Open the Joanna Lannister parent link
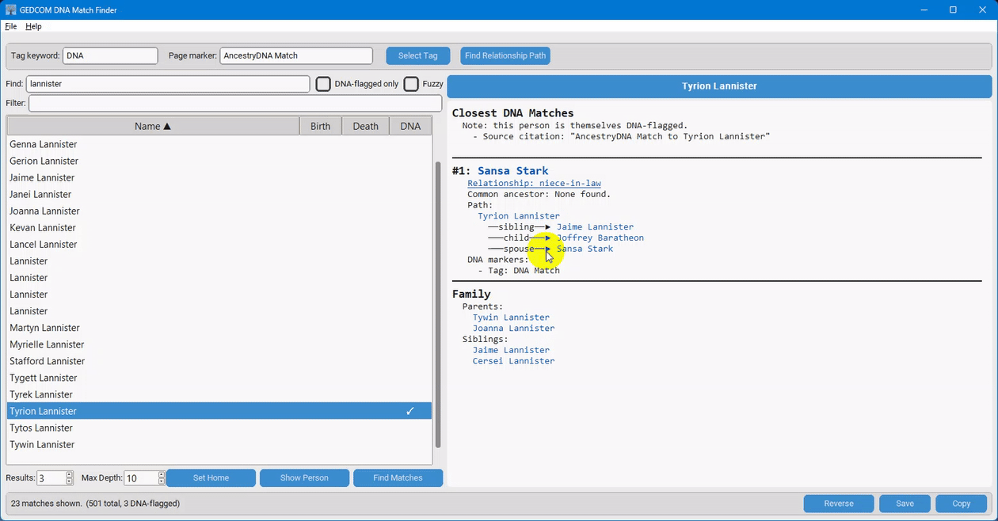Screen dimensions: 998x521 513,329
